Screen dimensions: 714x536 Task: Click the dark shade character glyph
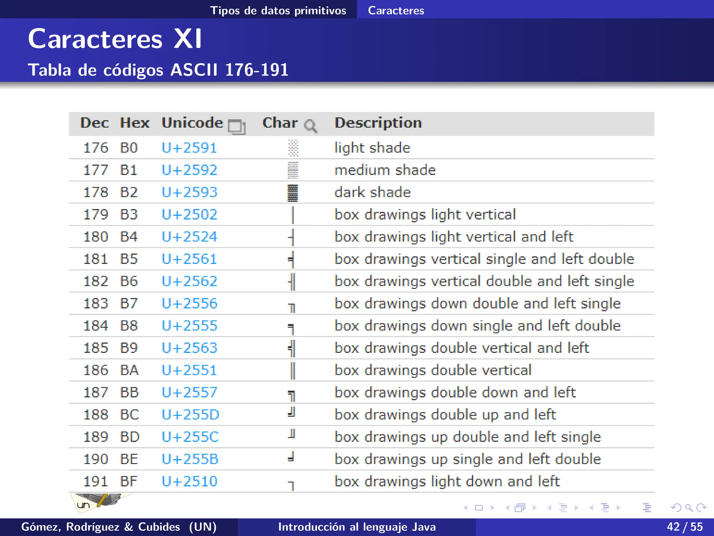coord(293,193)
